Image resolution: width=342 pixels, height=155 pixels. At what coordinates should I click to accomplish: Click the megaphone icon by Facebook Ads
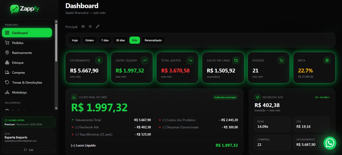(x=258, y=97)
